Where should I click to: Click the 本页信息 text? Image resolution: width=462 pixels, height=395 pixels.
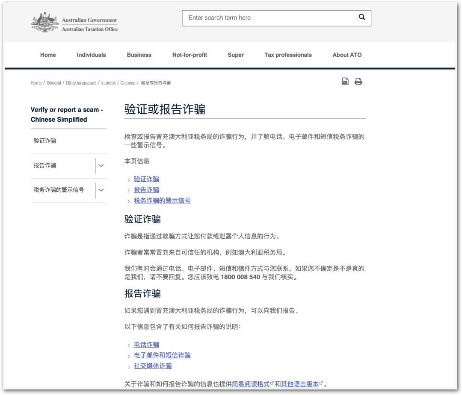(x=137, y=161)
